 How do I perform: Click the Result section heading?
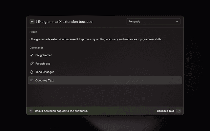[x=33, y=32]
